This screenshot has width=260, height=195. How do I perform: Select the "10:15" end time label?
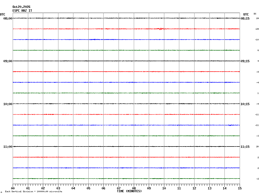[x=245, y=104]
